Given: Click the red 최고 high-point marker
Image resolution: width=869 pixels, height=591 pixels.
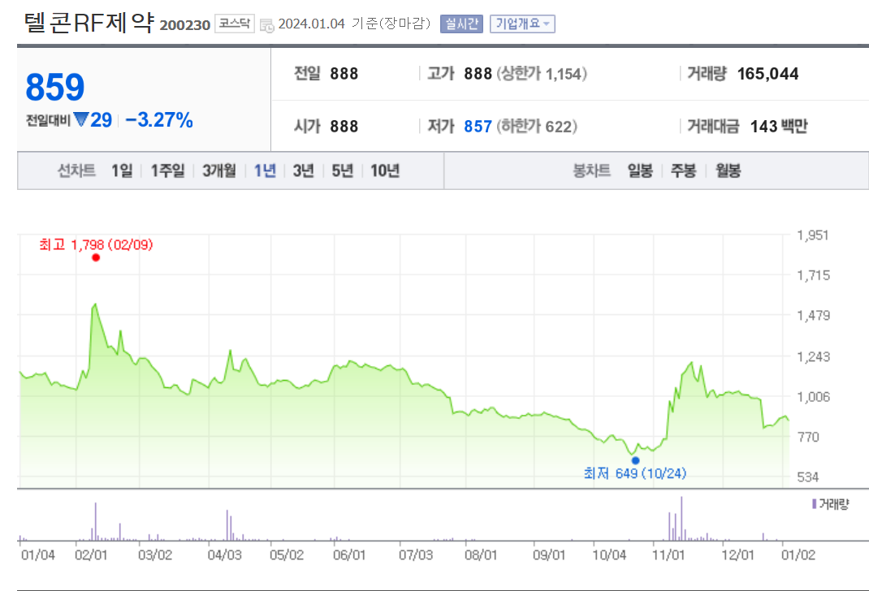Looking at the screenshot, I should (x=96, y=257).
